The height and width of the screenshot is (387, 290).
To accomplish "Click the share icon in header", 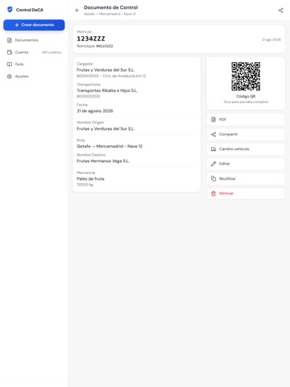I will click(280, 10).
